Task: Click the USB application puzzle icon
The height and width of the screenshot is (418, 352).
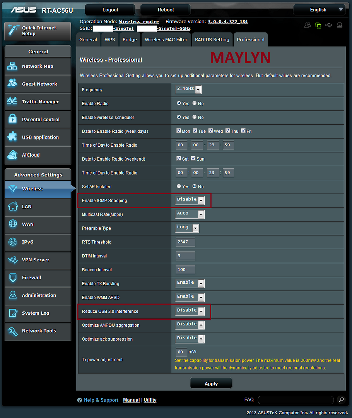Action: pyautogui.click(x=12, y=137)
